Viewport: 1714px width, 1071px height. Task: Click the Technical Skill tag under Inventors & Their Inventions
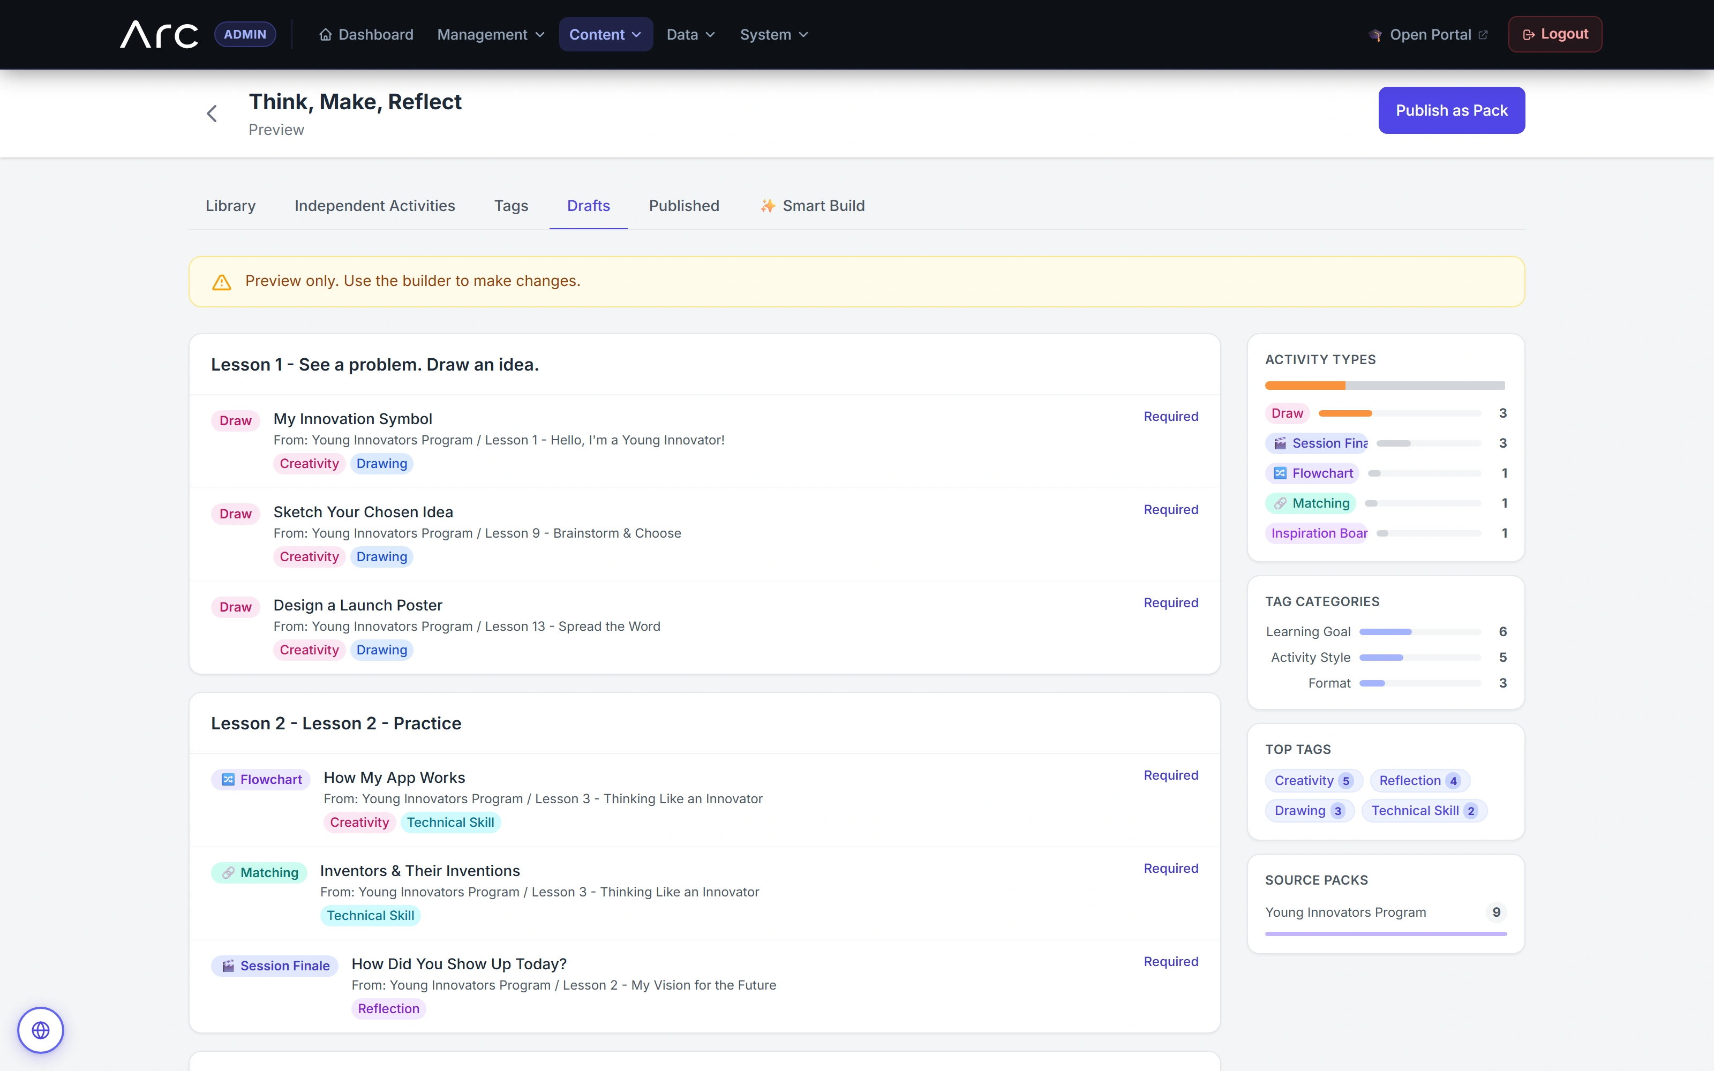[371, 916]
